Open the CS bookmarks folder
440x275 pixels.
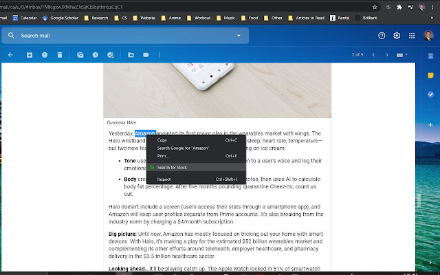[120, 18]
